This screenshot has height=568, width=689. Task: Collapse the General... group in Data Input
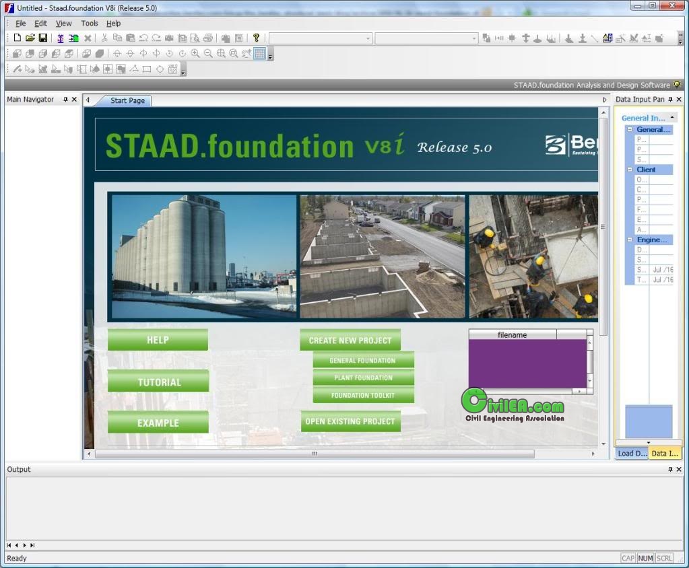coord(630,129)
